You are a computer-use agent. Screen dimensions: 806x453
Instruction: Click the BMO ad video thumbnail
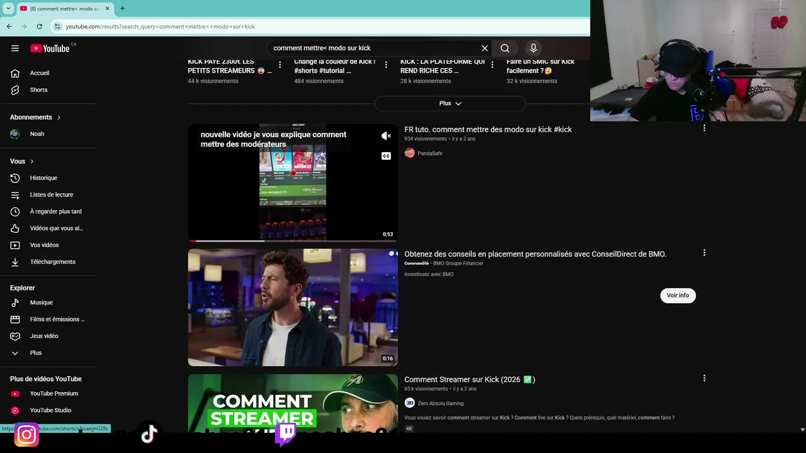[x=293, y=308]
